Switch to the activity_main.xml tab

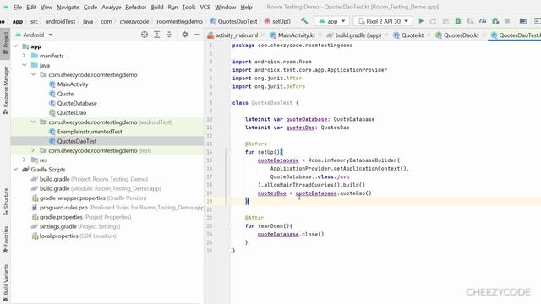pyautogui.click(x=237, y=35)
